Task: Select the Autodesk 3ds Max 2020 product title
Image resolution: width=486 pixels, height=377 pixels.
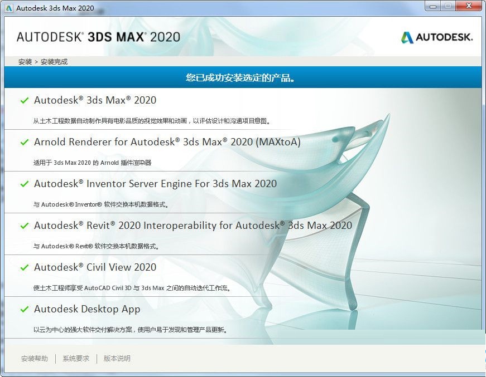Action: 95,100
